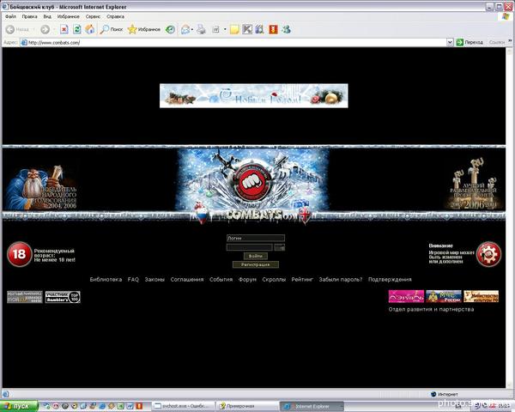The image size is (515, 412).
Task: Open the dropdown arrow next to Mail icon
Action: pyautogui.click(x=192, y=29)
